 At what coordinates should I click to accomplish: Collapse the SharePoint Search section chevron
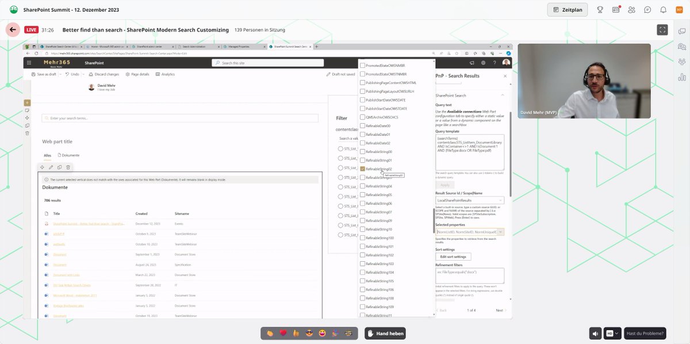(503, 95)
